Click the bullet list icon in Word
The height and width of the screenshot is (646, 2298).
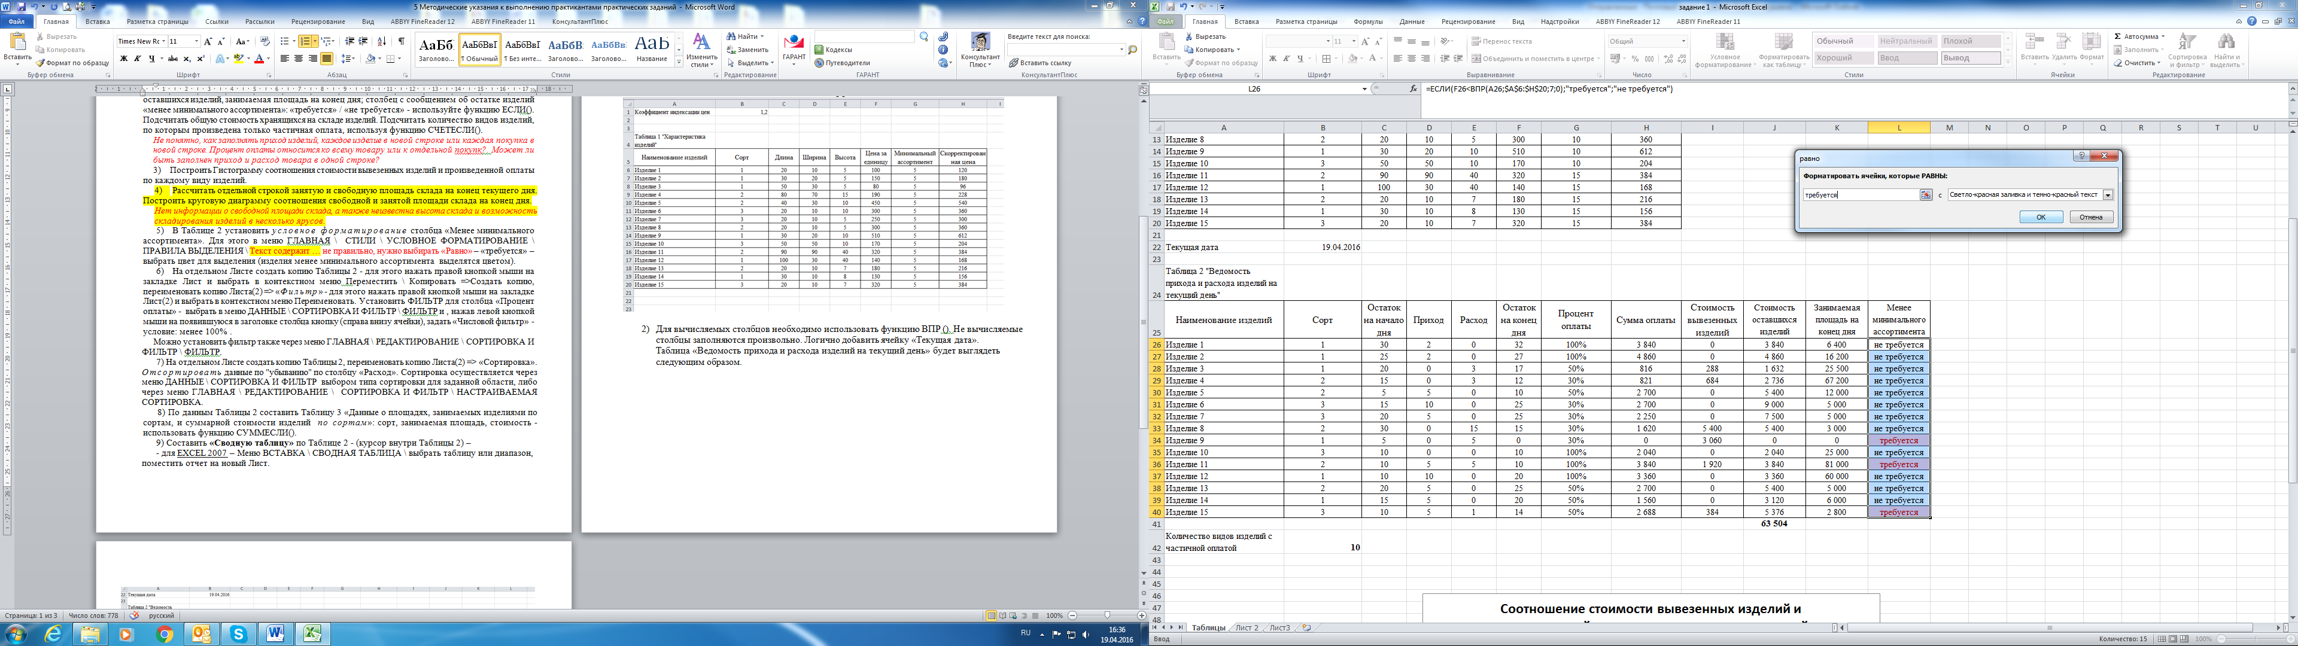[285, 41]
